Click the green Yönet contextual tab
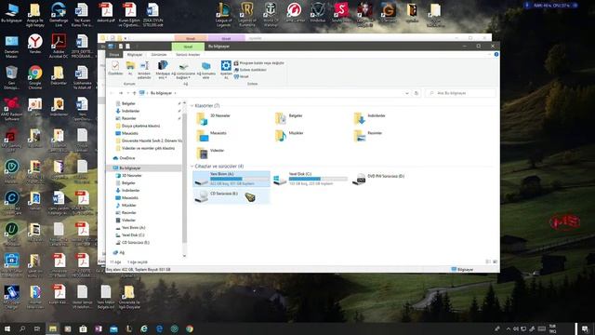 tap(188, 47)
